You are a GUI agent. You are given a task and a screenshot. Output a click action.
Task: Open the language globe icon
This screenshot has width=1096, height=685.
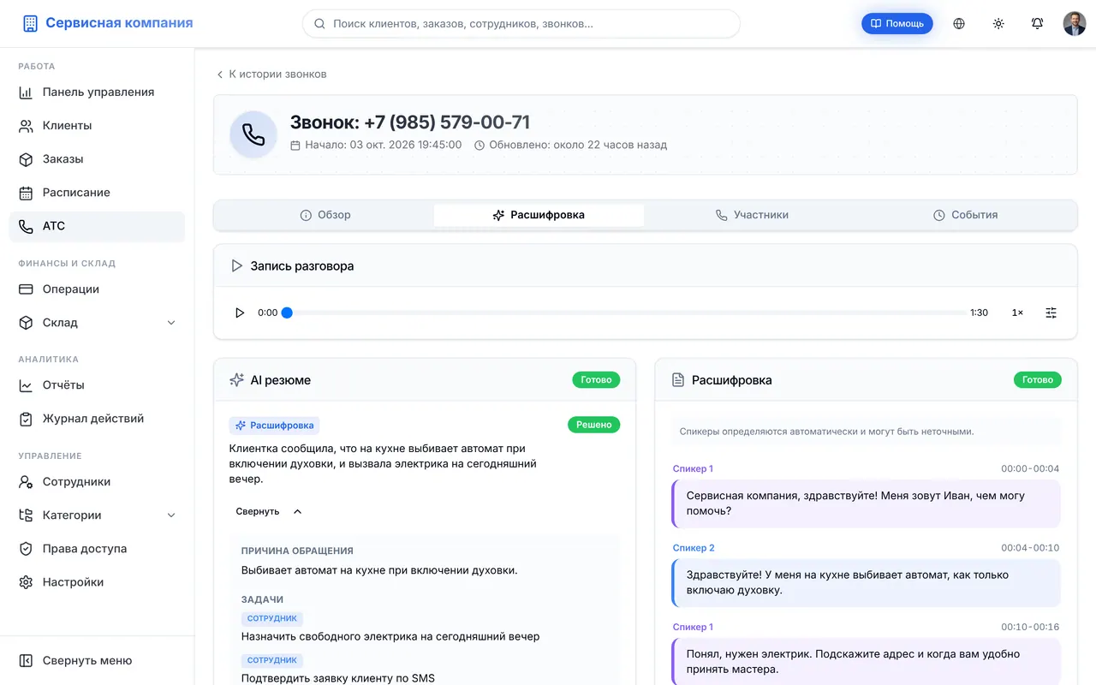coord(959,23)
